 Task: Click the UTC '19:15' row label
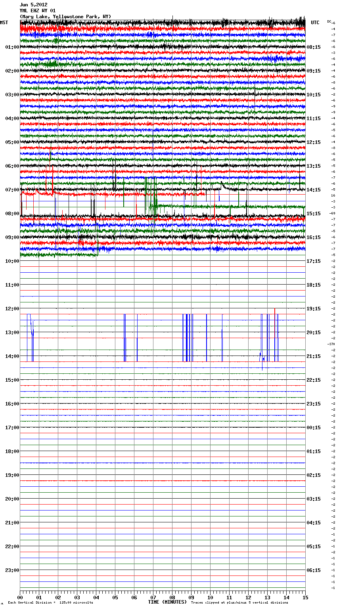(x=314, y=309)
